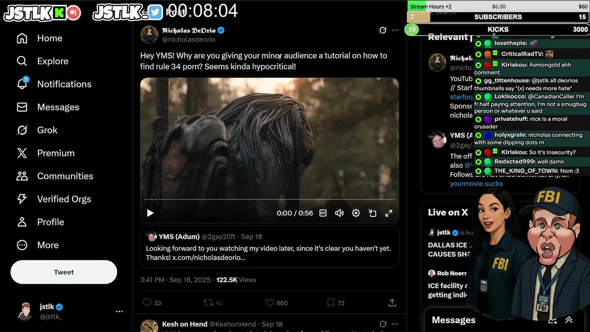Compose new message icon in Messages drawer
Image resolution: width=590 pixels, height=332 pixels.
coord(553,320)
